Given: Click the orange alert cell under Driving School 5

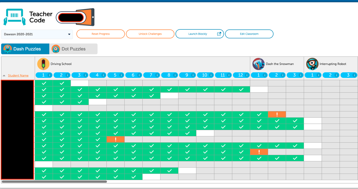Looking at the screenshot, I should (115, 139).
